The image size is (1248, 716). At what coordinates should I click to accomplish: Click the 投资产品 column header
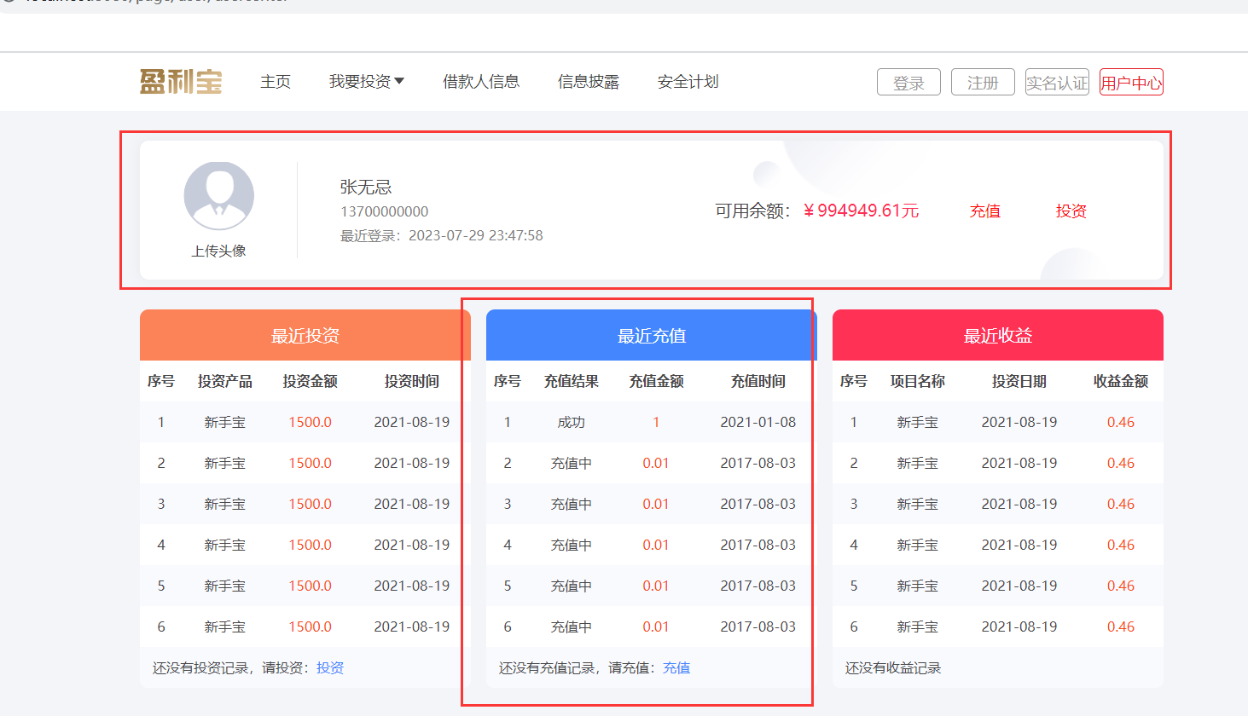click(225, 382)
